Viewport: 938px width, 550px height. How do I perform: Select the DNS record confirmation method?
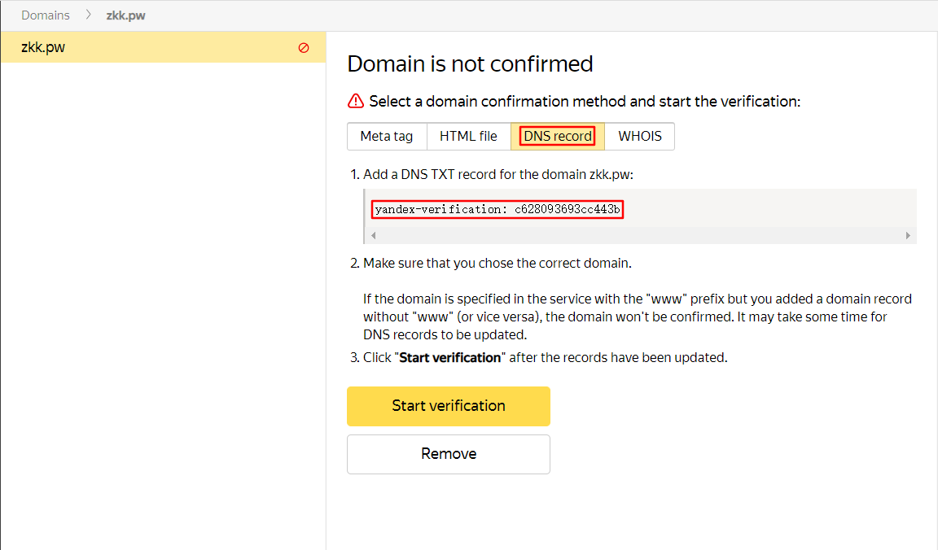(558, 137)
